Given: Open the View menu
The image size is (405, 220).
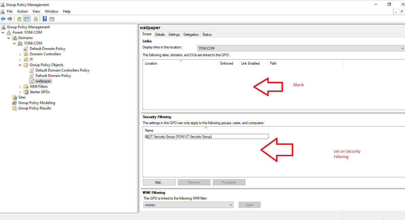Looking at the screenshot, I should coord(36,11).
